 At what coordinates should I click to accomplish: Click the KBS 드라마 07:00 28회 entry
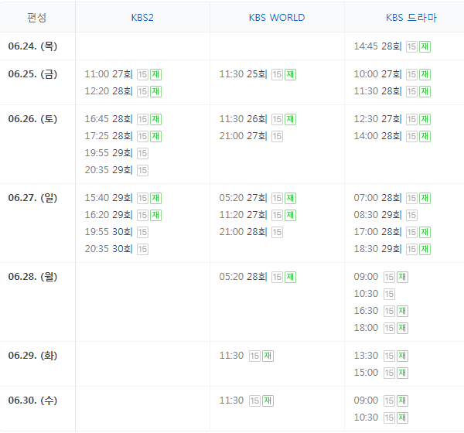[x=377, y=198]
